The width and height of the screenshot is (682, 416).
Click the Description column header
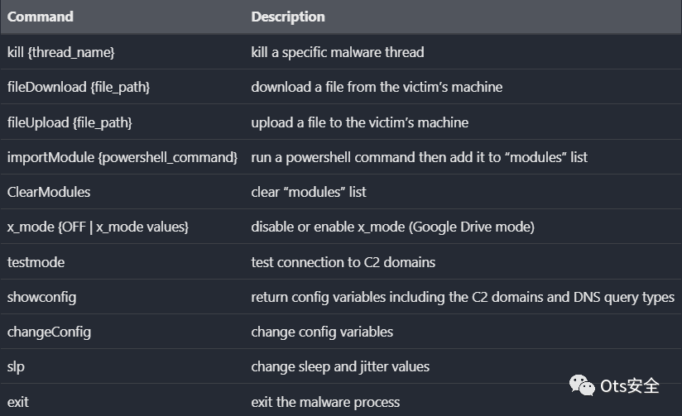click(x=288, y=17)
